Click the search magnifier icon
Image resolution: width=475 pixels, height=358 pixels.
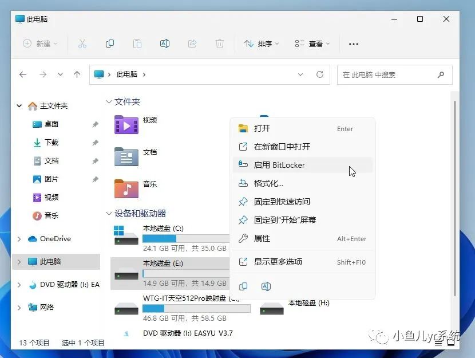pyautogui.click(x=441, y=74)
